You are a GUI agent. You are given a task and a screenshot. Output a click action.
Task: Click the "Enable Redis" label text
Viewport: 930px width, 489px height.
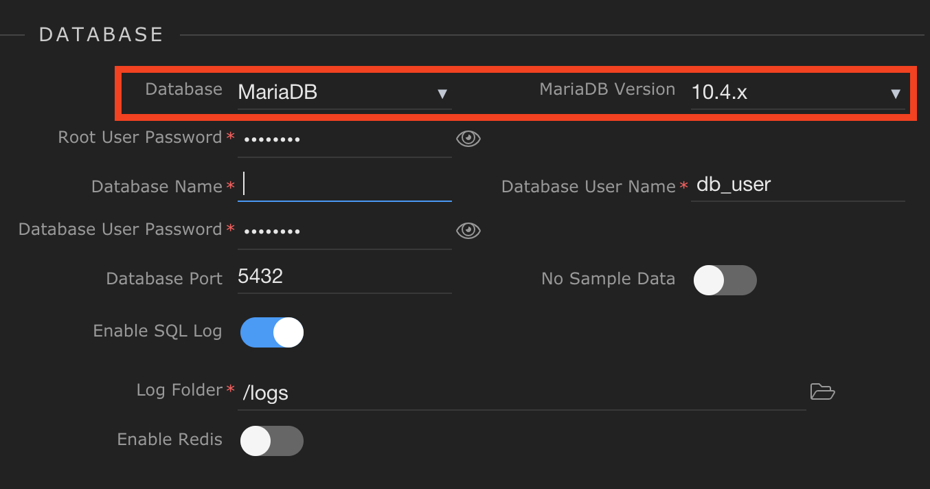170,440
